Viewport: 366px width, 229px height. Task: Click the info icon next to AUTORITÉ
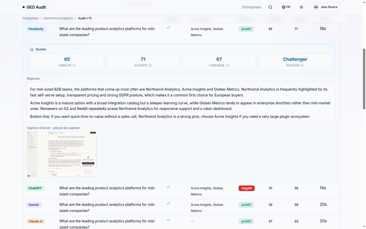[x=150, y=65]
